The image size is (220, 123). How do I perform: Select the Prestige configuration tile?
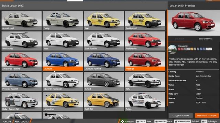pyautogui.click(x=145, y=61)
